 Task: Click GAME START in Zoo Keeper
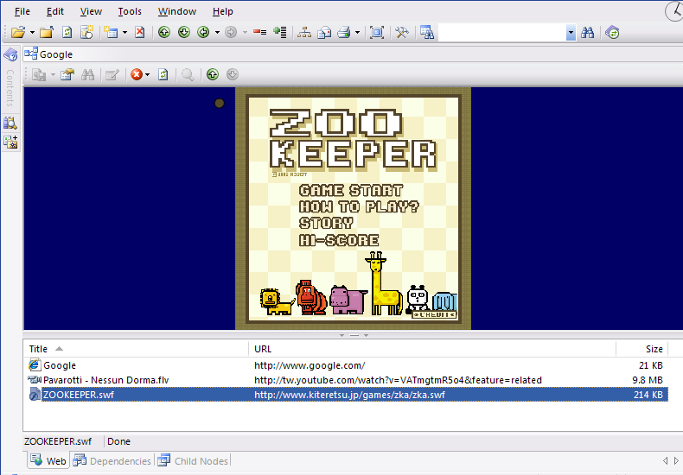pyautogui.click(x=351, y=191)
